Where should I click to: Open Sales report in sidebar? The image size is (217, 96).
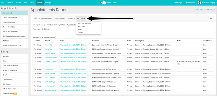pyautogui.click(x=14, y=61)
